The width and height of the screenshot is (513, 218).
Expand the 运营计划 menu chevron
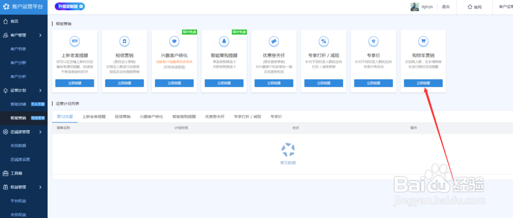coord(40,91)
